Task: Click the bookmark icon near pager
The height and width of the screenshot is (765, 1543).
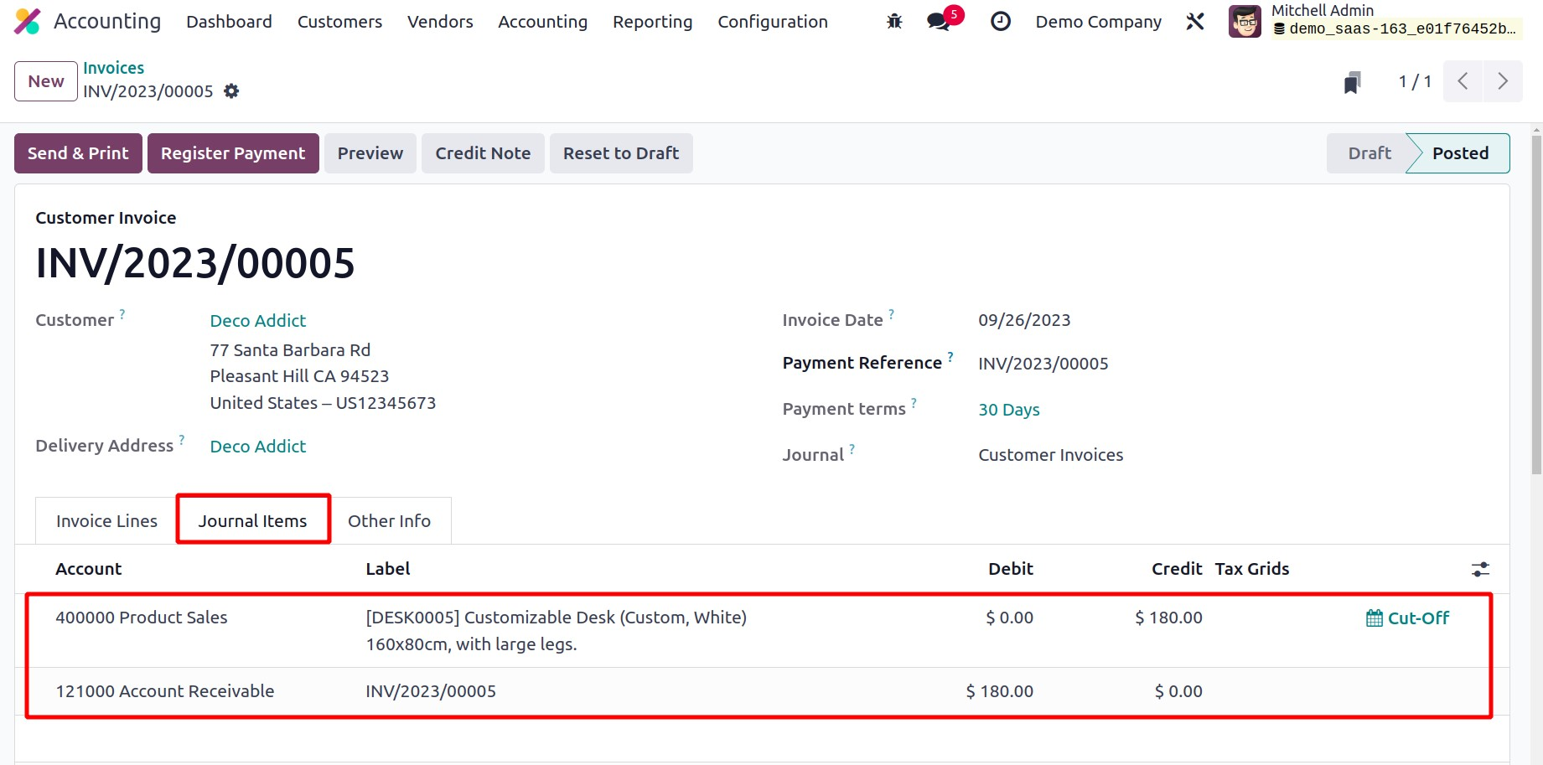Action: pyautogui.click(x=1352, y=82)
